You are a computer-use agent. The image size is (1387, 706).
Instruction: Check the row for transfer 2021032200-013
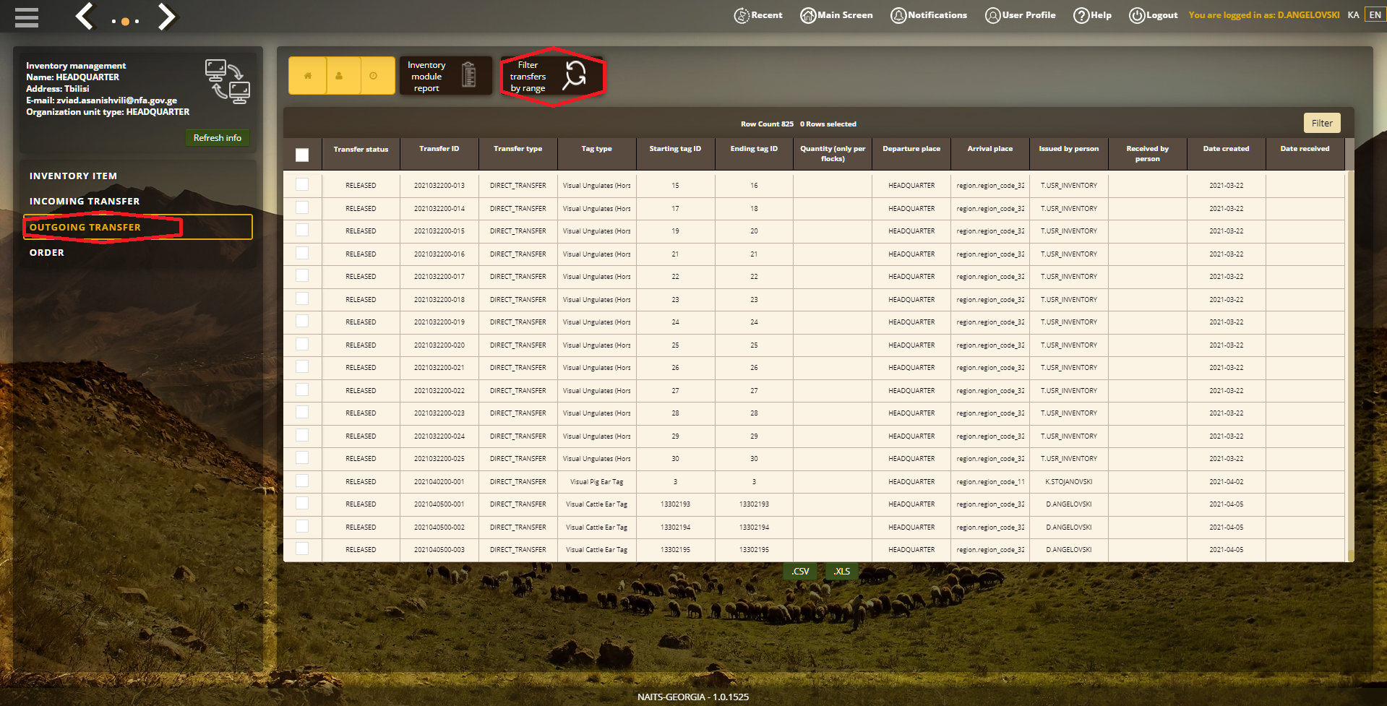click(x=302, y=185)
